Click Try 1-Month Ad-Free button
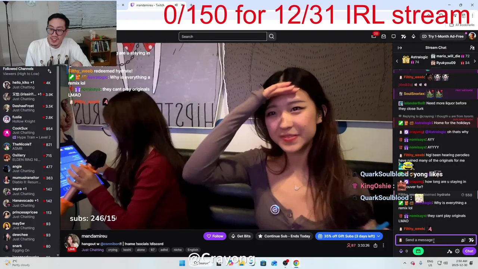Screen dimensions: 478x269 (x=443, y=36)
